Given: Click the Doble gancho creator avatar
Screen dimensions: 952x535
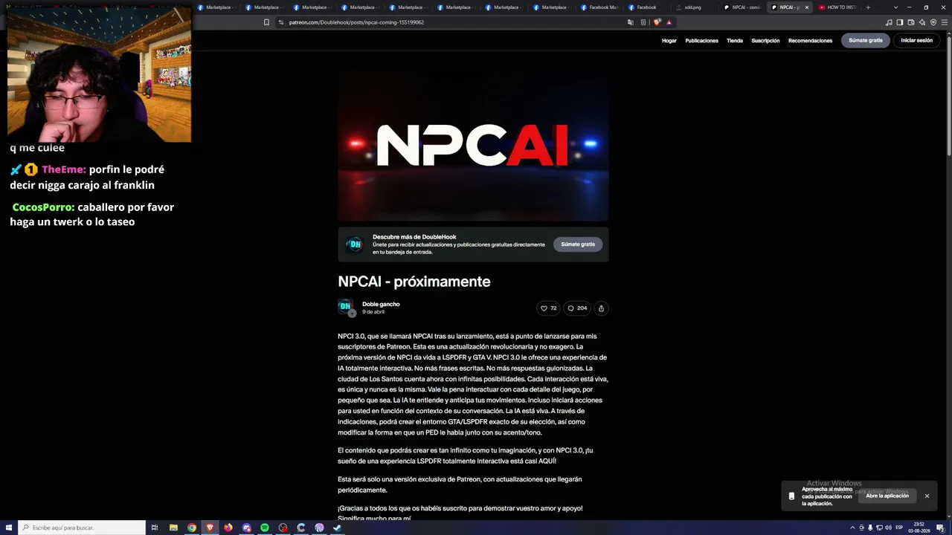Looking at the screenshot, I should point(346,307).
